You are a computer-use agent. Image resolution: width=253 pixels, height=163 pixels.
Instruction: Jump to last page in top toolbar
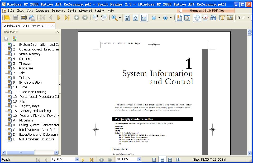(x=67, y=18)
